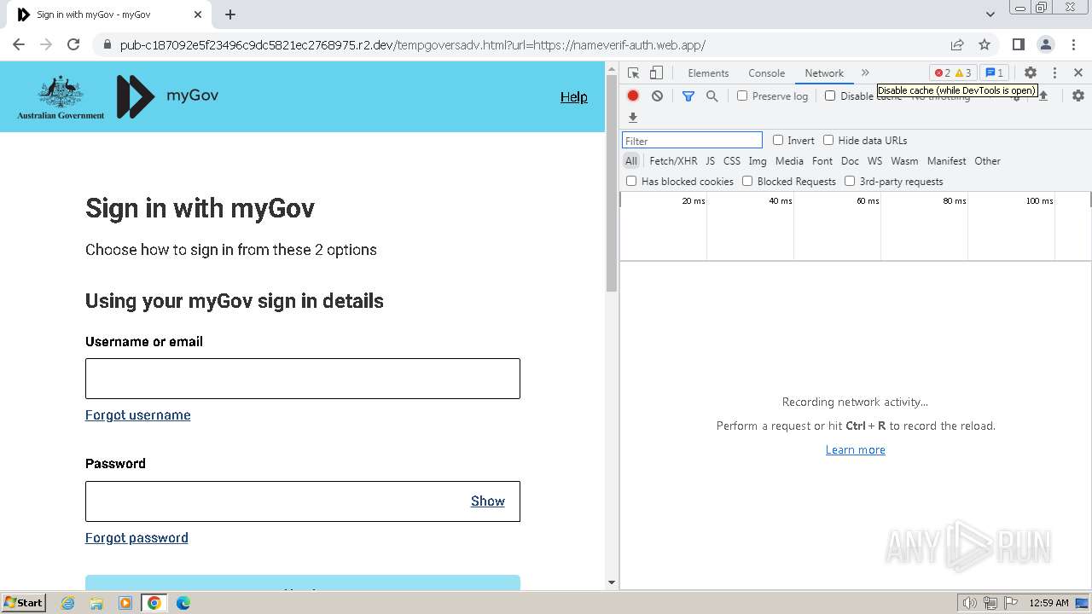
Task: Show only Doc requests
Action: coord(850,161)
